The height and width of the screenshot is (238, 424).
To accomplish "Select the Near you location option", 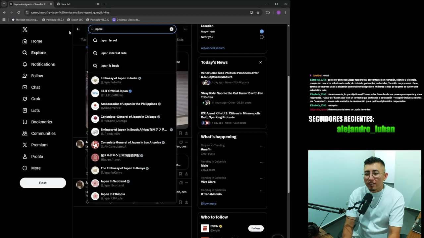I will 262,37.
